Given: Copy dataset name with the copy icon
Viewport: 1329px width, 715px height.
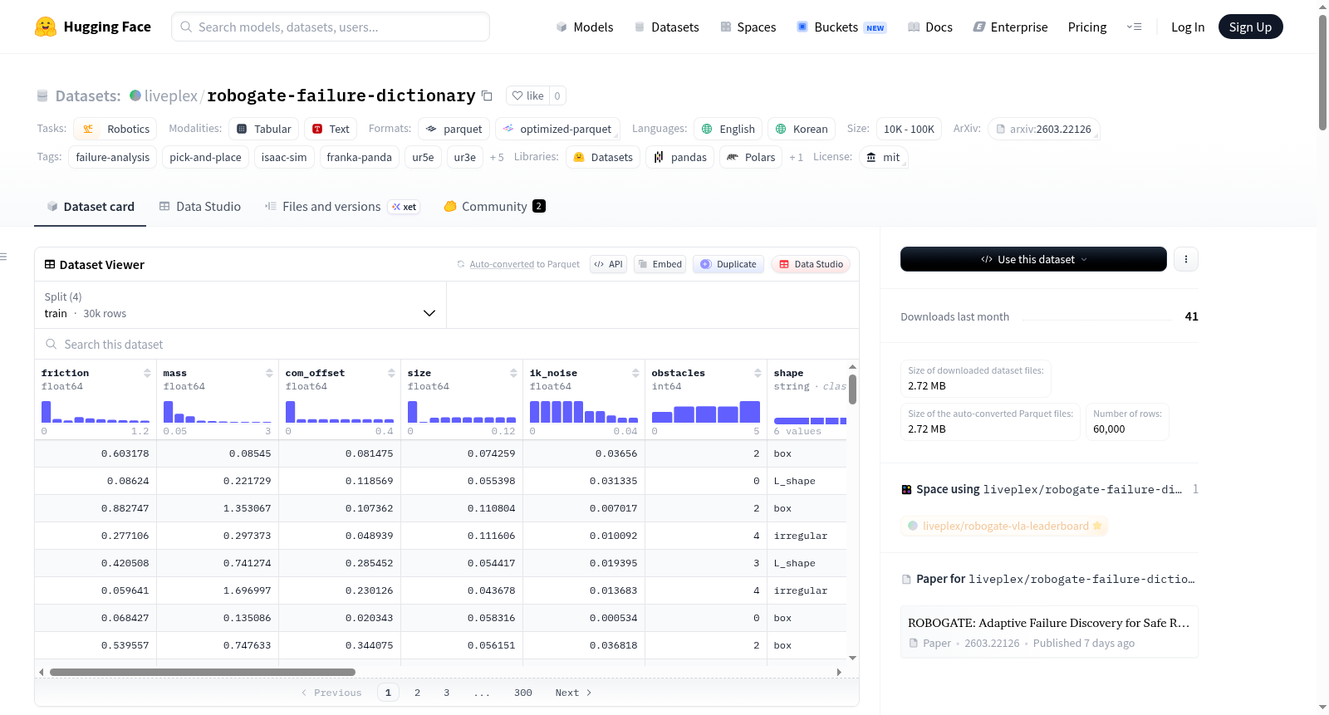Looking at the screenshot, I should (x=488, y=96).
